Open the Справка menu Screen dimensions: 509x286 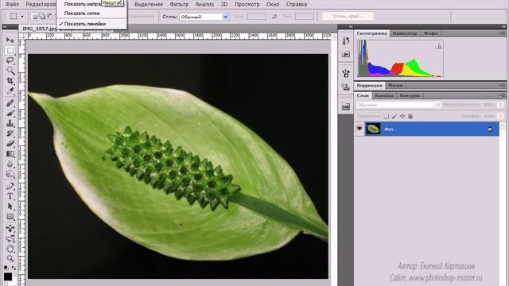point(297,4)
